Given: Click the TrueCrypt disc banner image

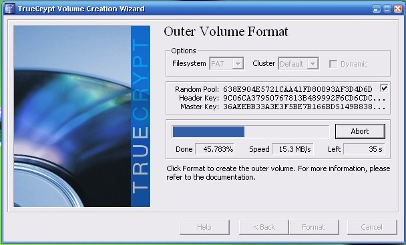Looking at the screenshot, I should click(x=82, y=116).
